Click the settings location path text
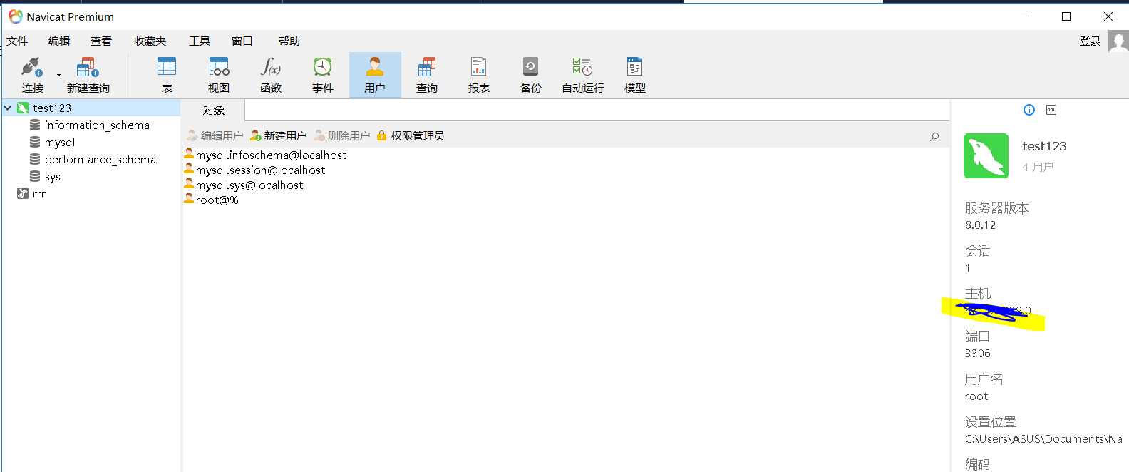This screenshot has height=472, width=1129. 1043,438
